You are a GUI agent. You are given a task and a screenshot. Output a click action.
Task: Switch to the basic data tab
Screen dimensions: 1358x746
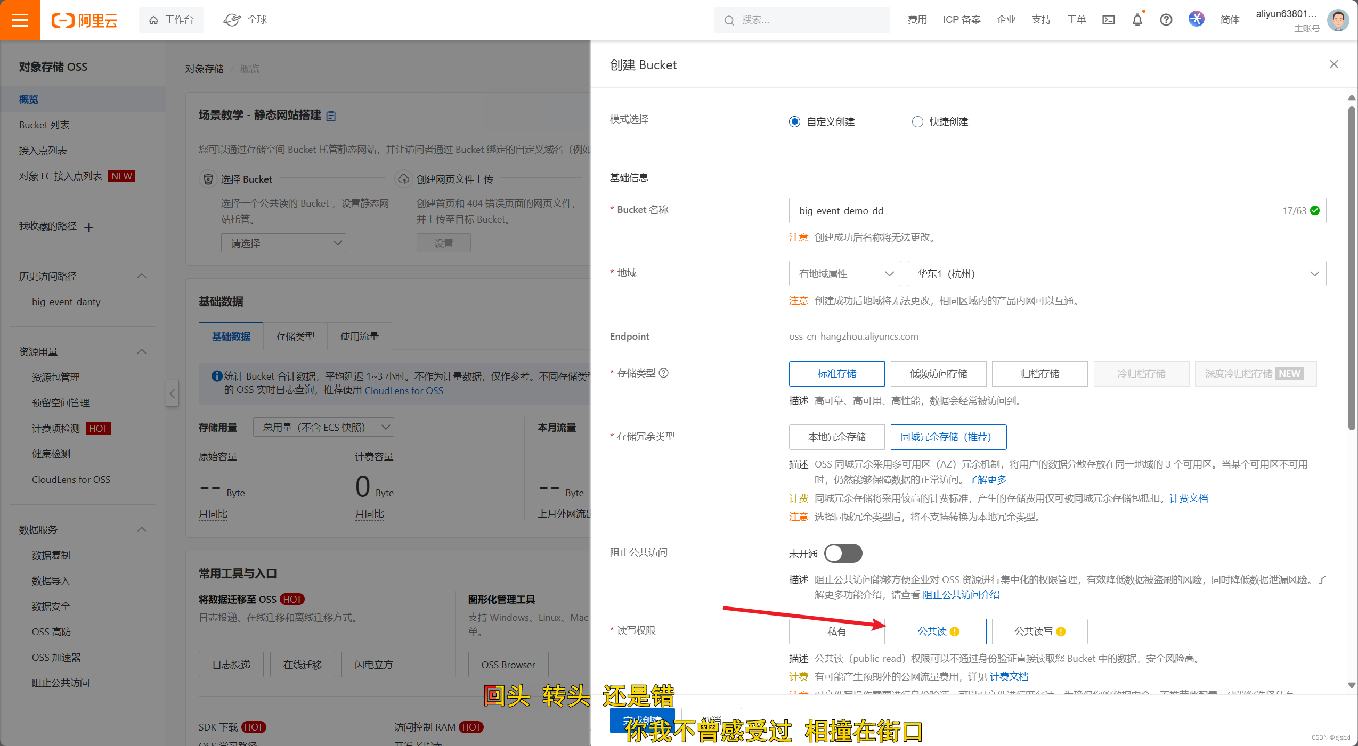pyautogui.click(x=231, y=337)
